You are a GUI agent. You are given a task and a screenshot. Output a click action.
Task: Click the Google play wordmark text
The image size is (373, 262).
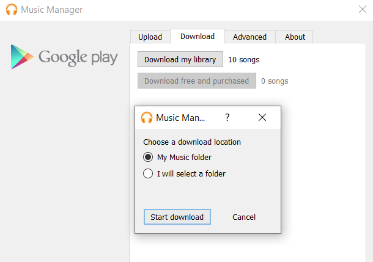78,57
